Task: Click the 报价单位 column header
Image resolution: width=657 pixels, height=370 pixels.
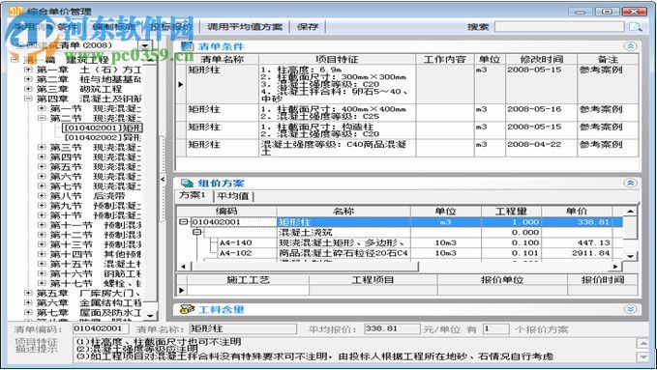Action: [x=502, y=279]
